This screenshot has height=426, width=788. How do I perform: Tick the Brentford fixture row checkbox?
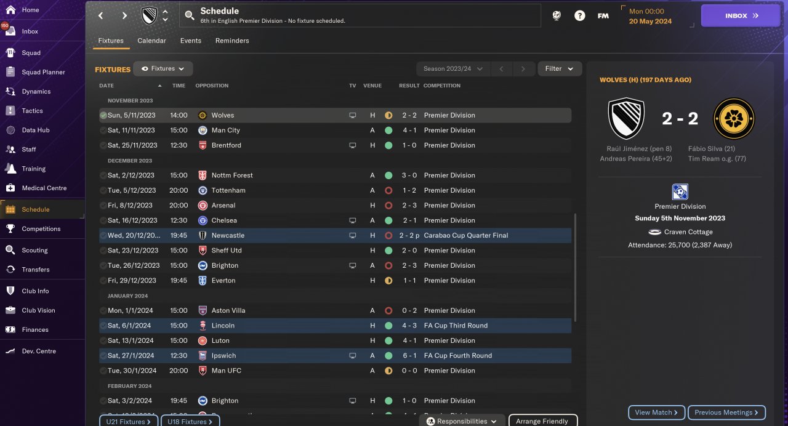[x=103, y=145]
